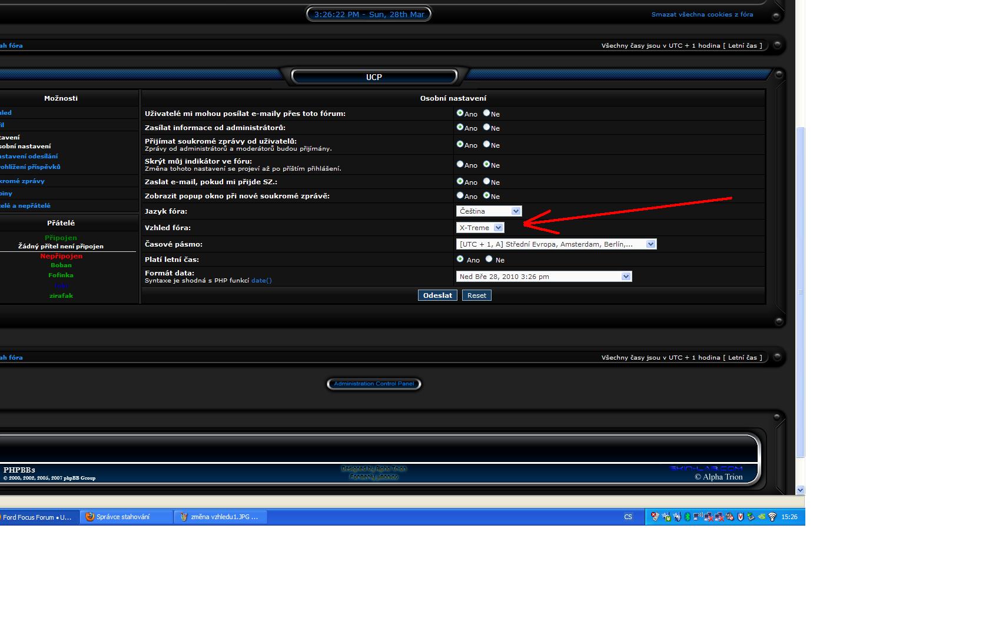Click the page vertical scrollbar thumb
Viewport: 989px width, 618px height.
coord(800,291)
